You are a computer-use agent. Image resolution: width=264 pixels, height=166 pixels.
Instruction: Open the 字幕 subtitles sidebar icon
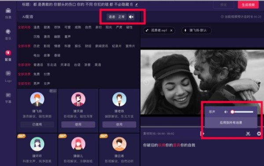click(8, 95)
